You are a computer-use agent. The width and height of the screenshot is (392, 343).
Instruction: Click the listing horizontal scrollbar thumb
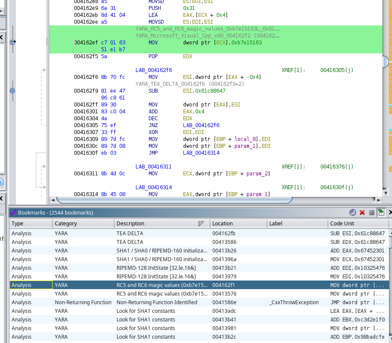tap(174, 200)
